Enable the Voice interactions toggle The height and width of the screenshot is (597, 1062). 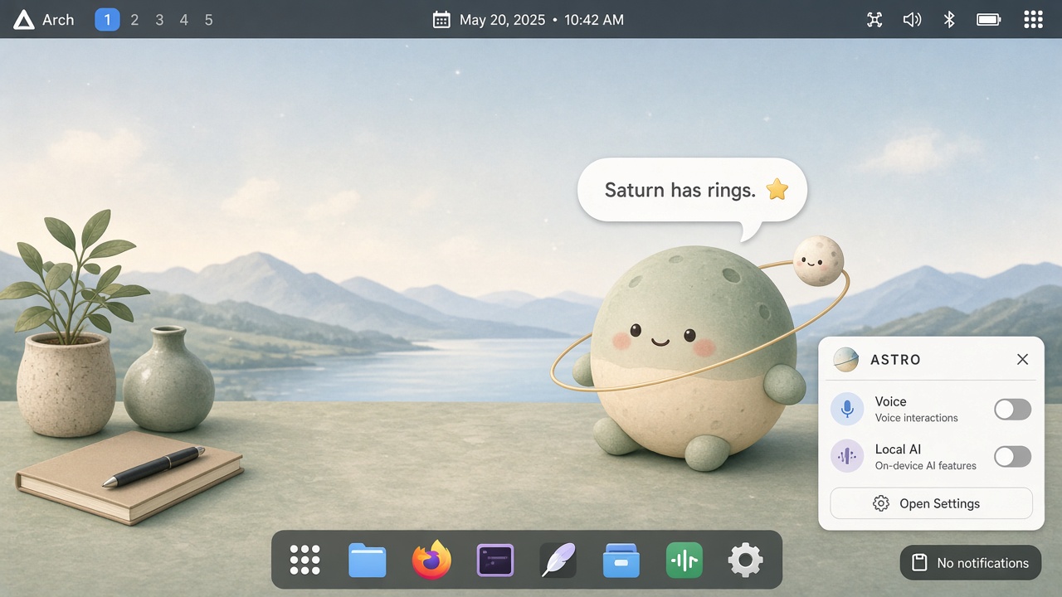[x=1013, y=409]
